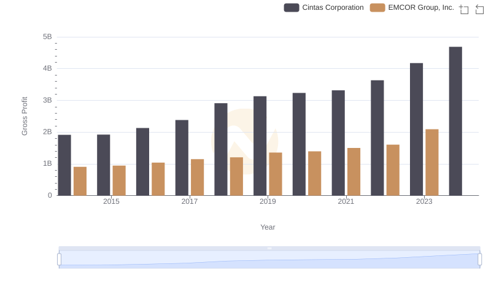Click the orange EMCOR legend color swatch
This screenshot has height=283, width=491.
(x=378, y=7)
